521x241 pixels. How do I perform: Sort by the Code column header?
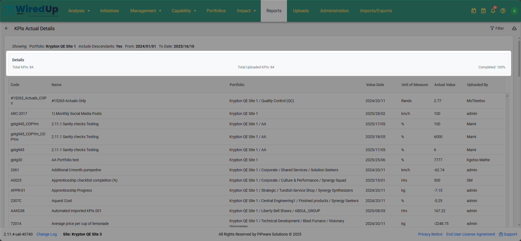15,85
